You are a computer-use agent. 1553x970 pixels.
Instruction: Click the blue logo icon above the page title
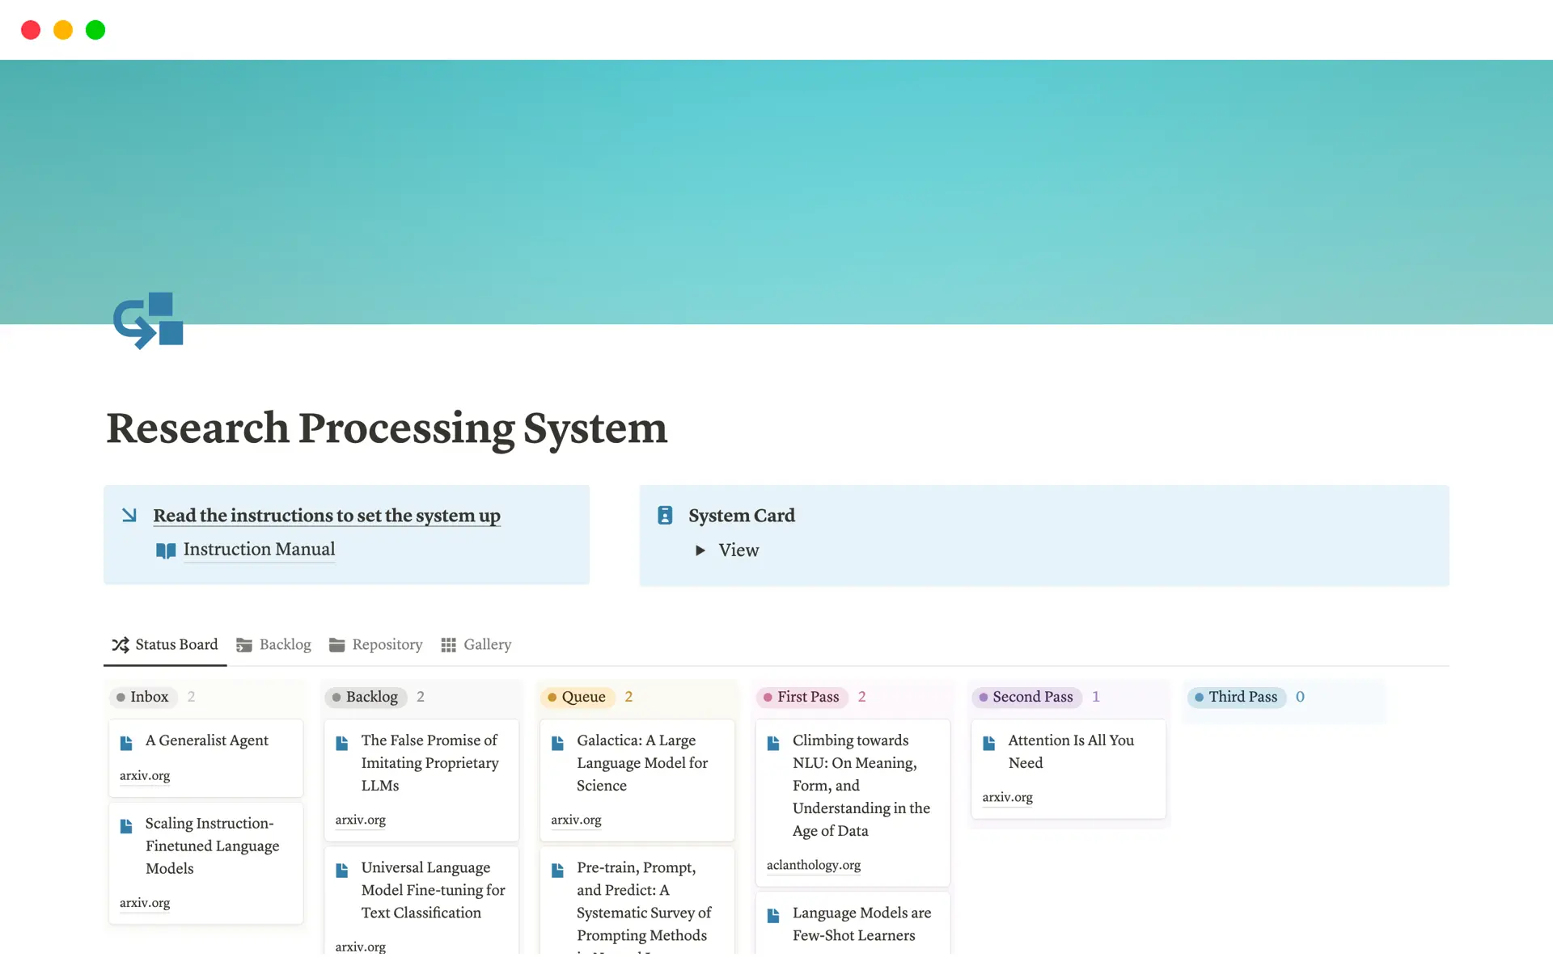pyautogui.click(x=148, y=320)
